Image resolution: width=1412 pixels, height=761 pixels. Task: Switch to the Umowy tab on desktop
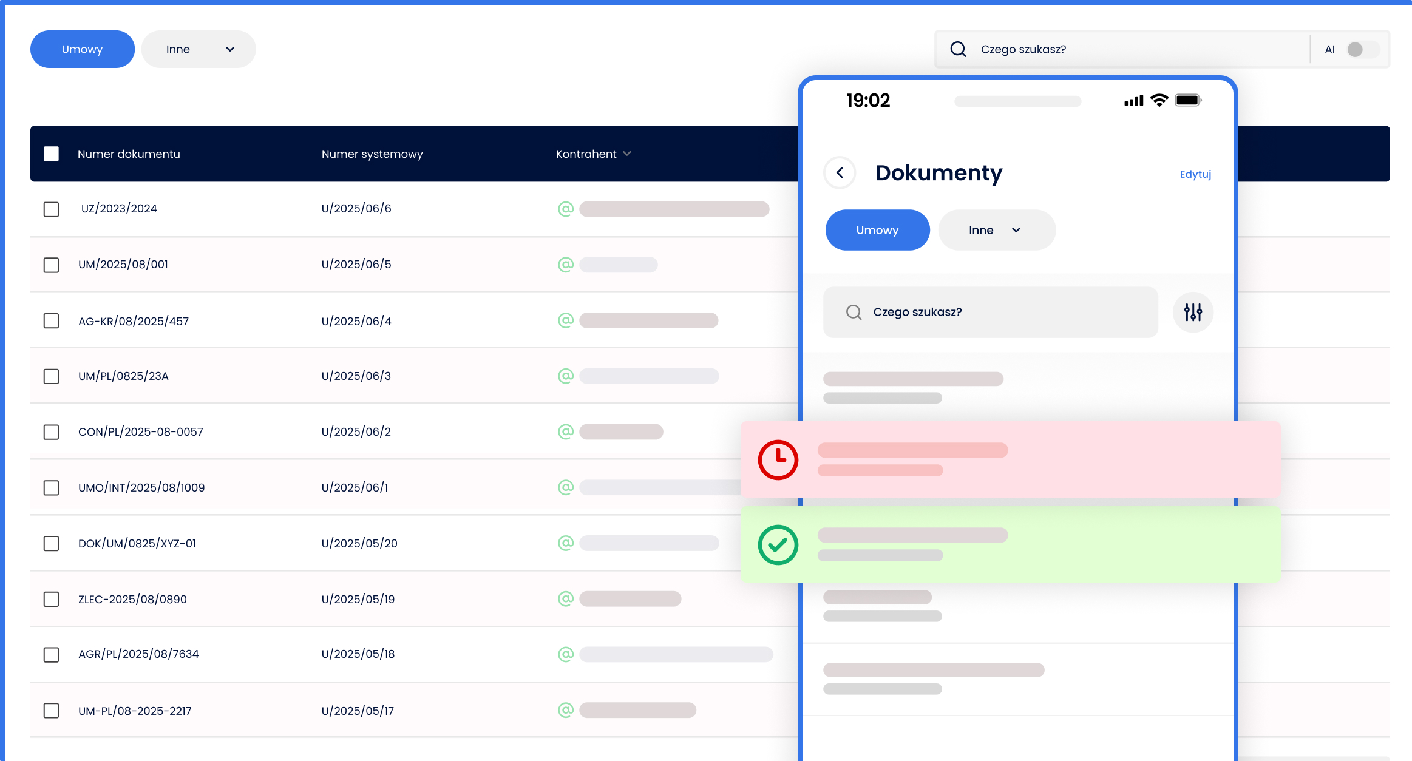[x=82, y=49]
